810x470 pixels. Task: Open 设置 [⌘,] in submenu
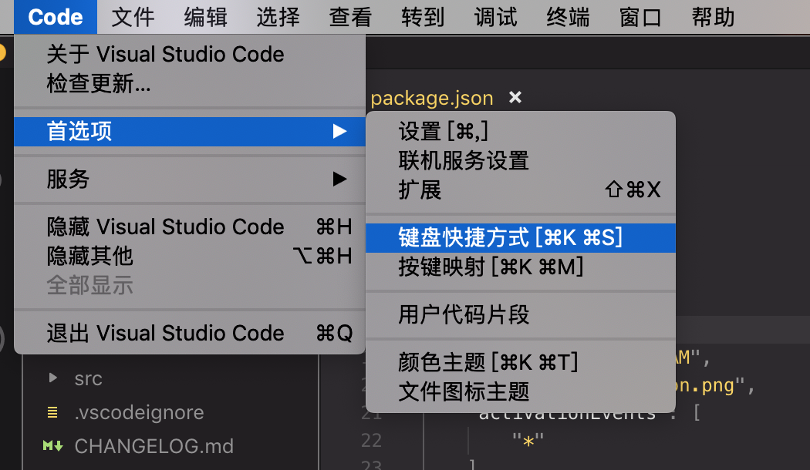[521, 132]
